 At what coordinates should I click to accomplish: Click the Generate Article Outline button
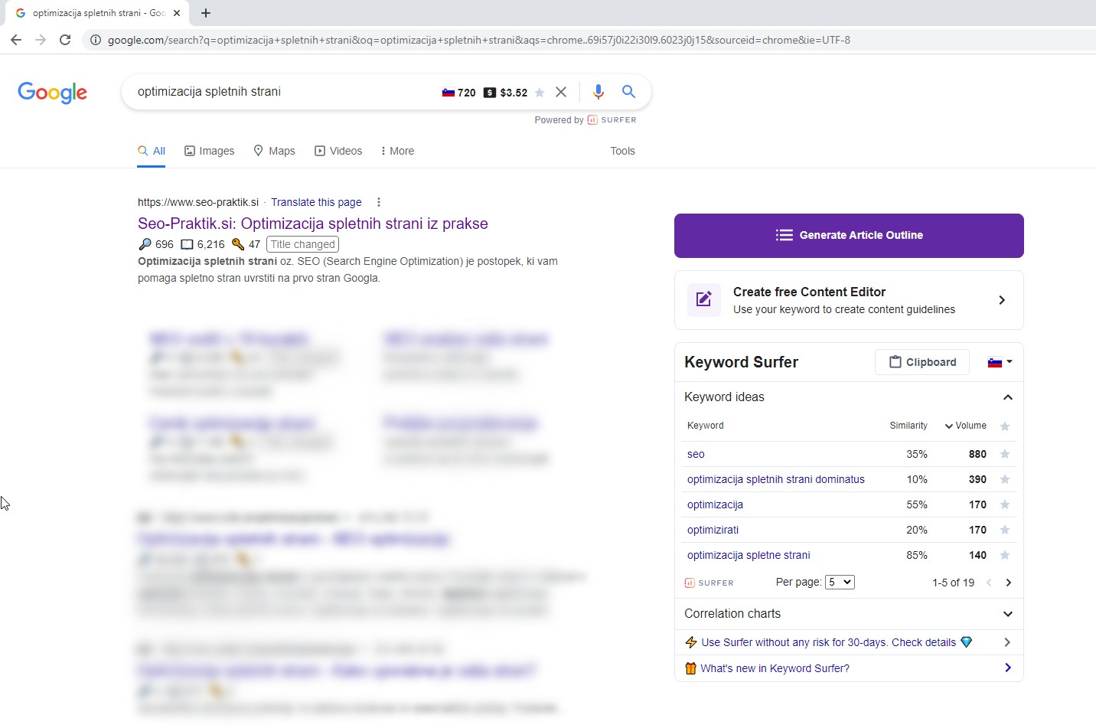(850, 235)
